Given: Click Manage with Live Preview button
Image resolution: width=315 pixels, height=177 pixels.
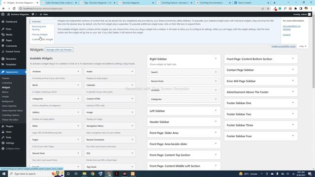Looking at the screenshot, I should point(59,50).
